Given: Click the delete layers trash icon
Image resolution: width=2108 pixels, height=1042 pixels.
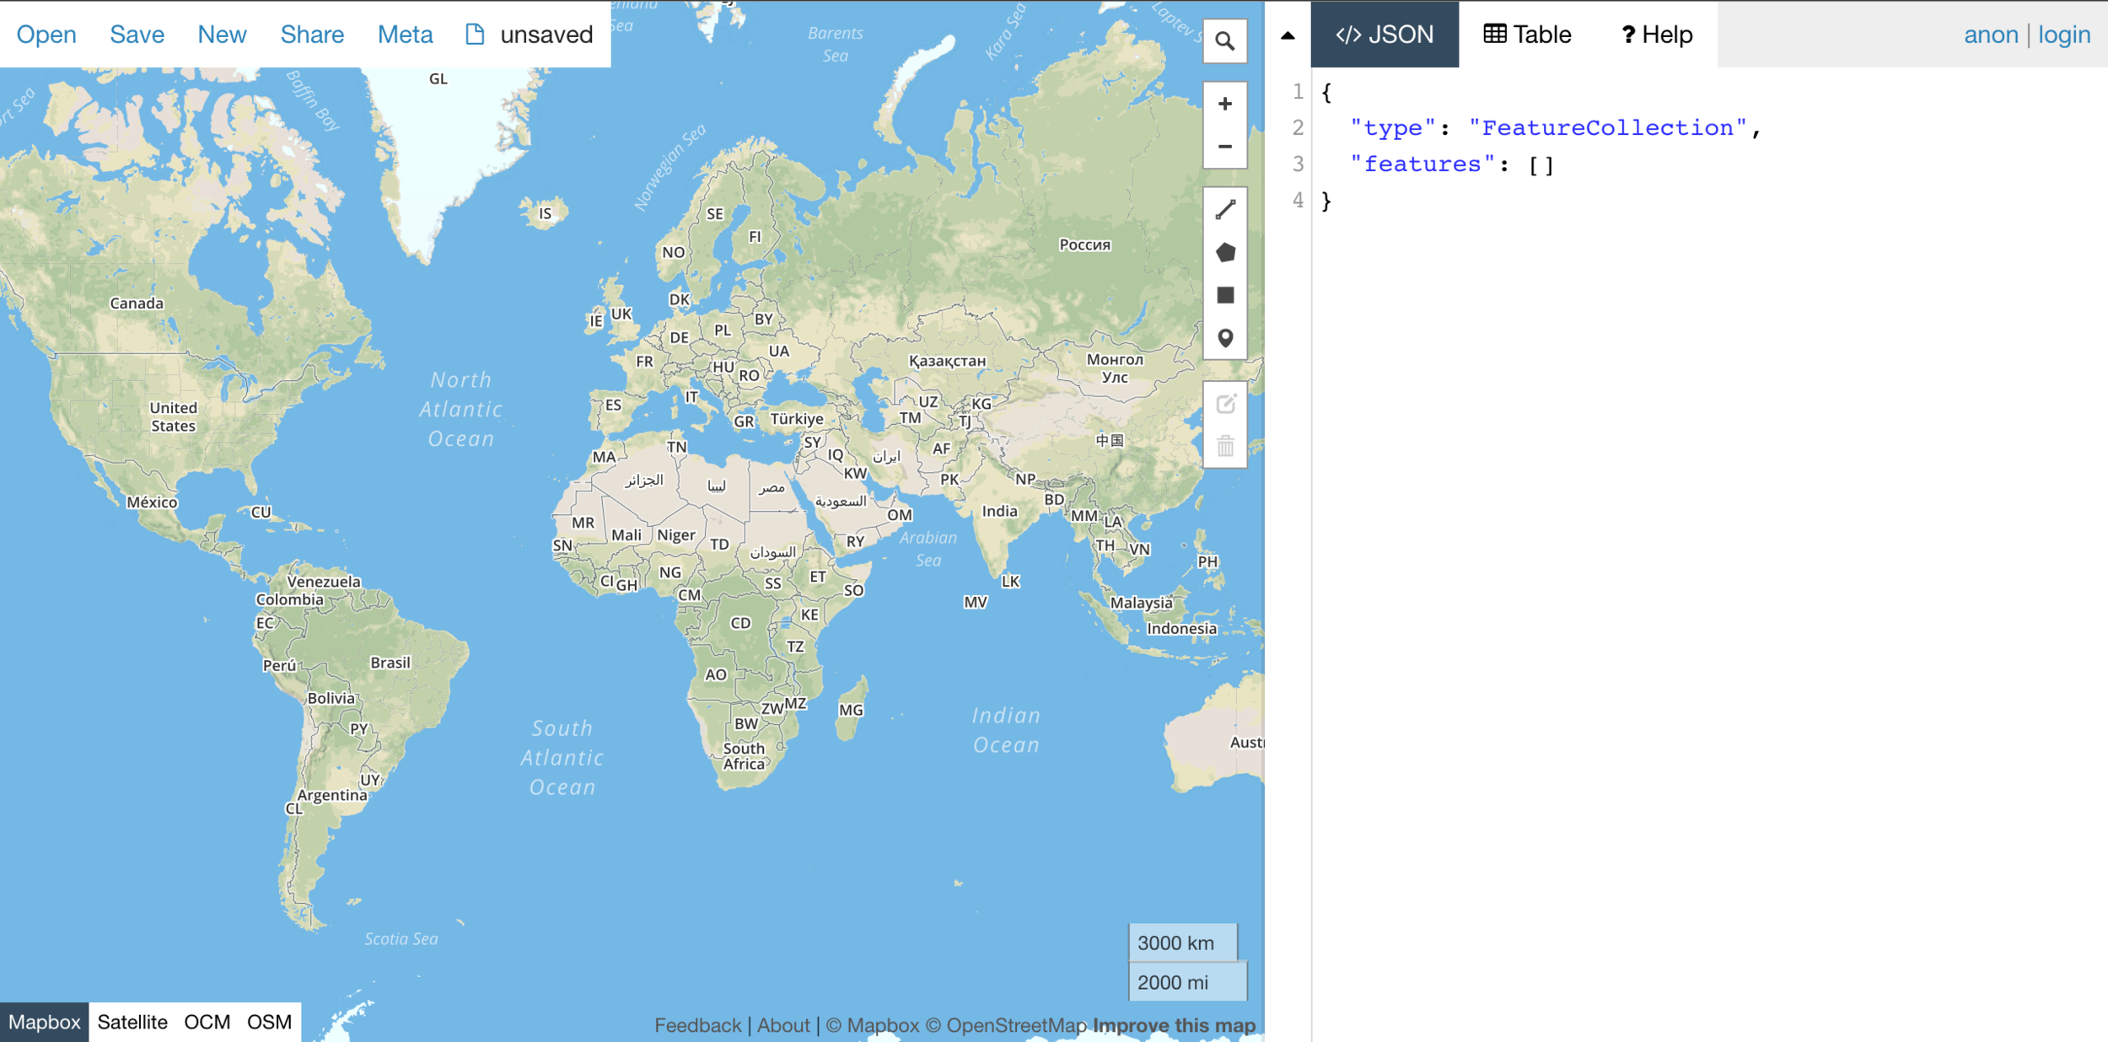Looking at the screenshot, I should (x=1224, y=446).
